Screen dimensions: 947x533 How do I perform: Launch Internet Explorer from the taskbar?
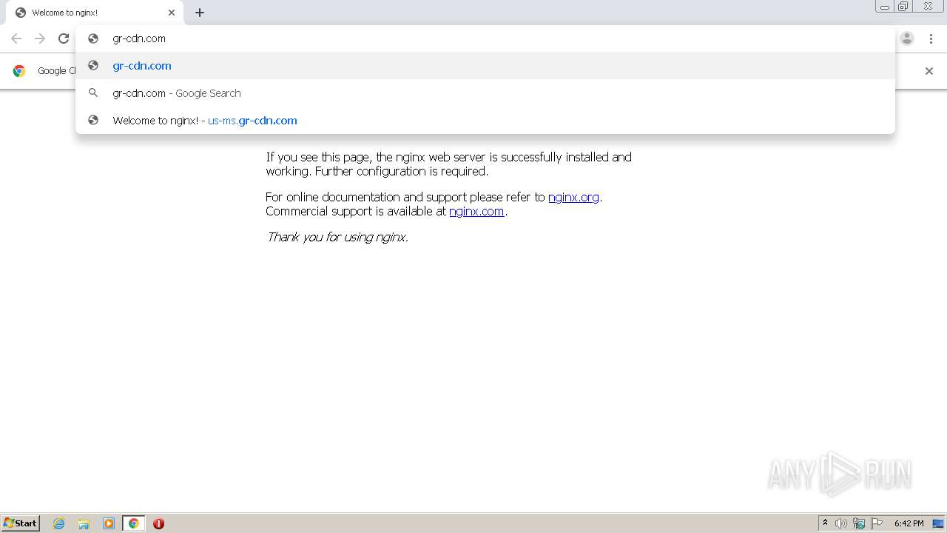click(x=59, y=523)
